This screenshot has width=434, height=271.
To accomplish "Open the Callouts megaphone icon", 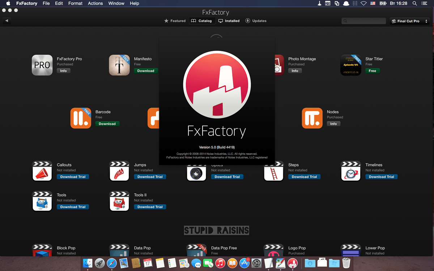I will [x=42, y=171].
